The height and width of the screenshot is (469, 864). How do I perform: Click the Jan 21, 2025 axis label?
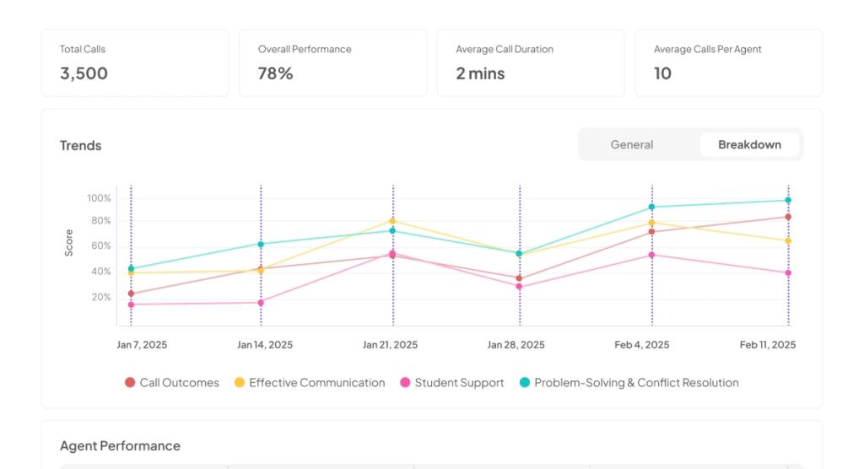coord(390,345)
